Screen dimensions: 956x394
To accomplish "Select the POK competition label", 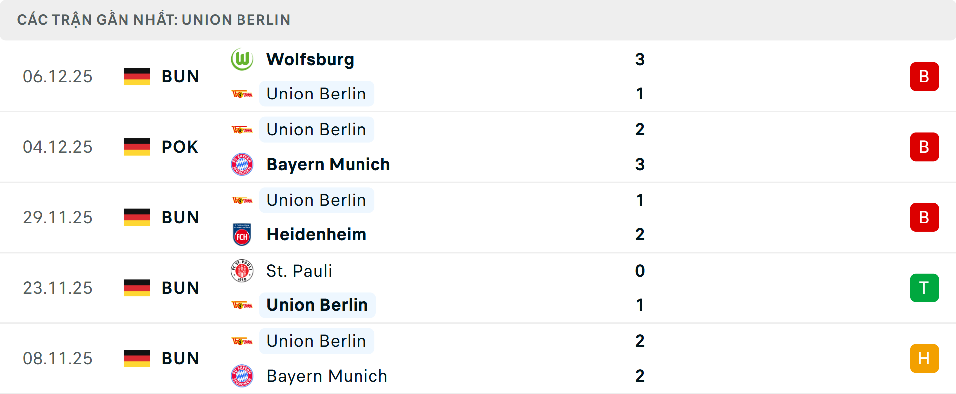I will coord(180,147).
